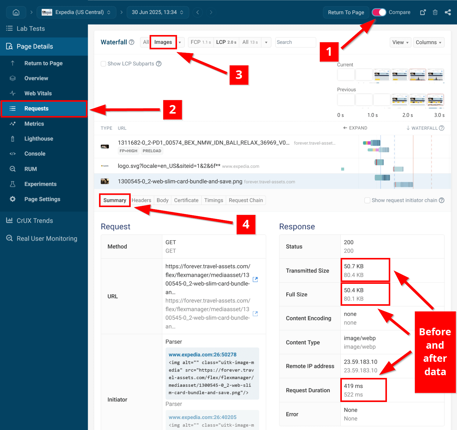This screenshot has height=430, width=457.
Task: Switch to the Body tab
Action: 162,200
